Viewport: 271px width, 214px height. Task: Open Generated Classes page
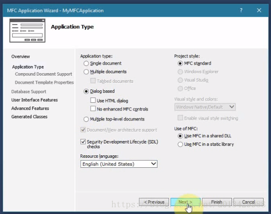click(29, 117)
